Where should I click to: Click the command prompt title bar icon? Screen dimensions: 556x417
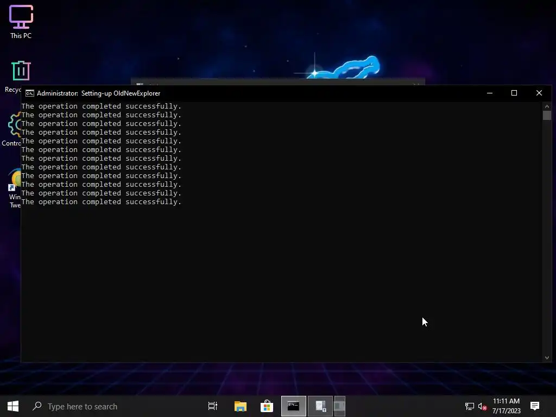tap(30, 93)
